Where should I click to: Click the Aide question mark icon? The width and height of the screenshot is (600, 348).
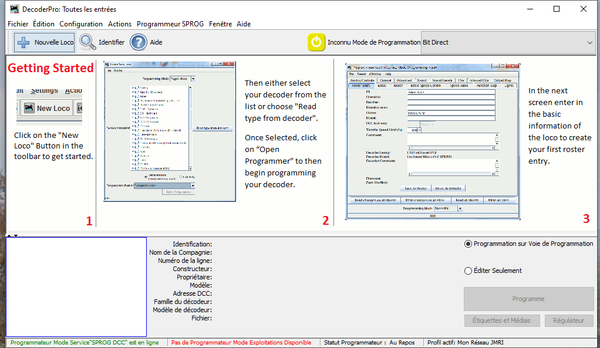(138, 42)
